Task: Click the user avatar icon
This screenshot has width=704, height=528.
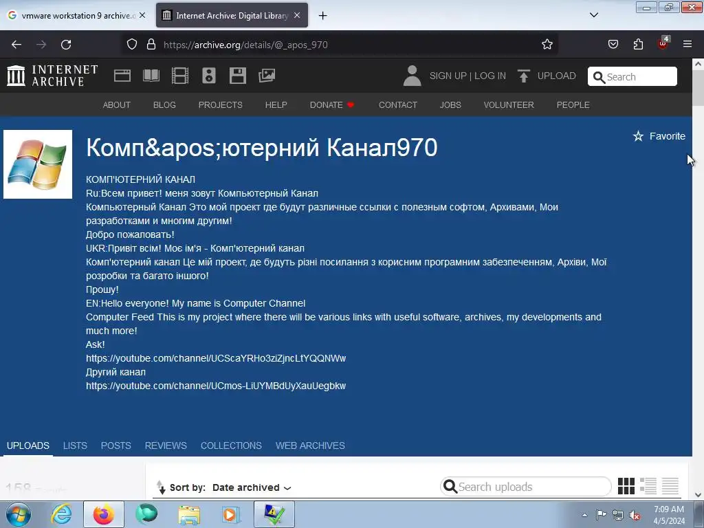Action: click(412, 76)
